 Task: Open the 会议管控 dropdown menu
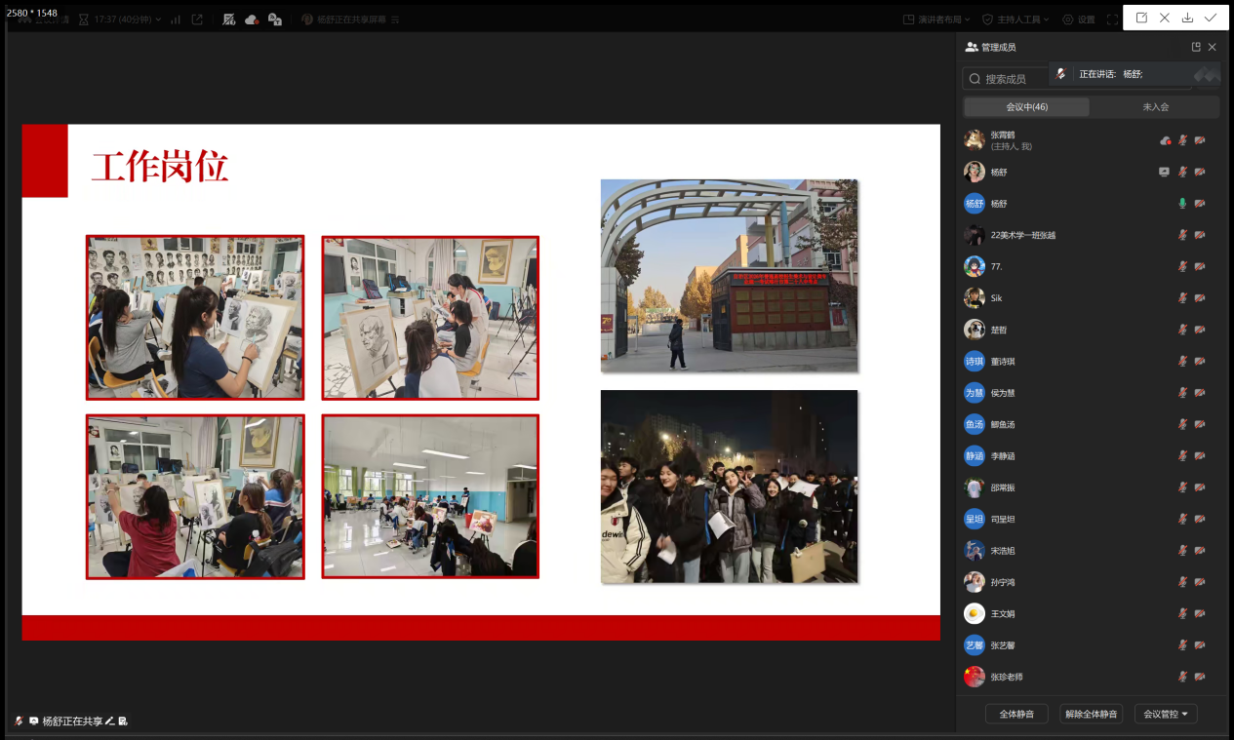[x=1166, y=714]
